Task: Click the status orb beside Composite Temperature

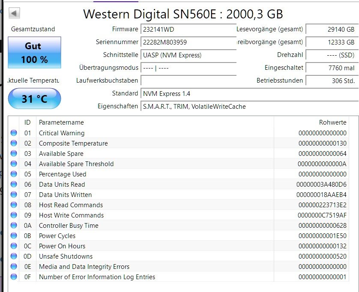Action: 14,143
